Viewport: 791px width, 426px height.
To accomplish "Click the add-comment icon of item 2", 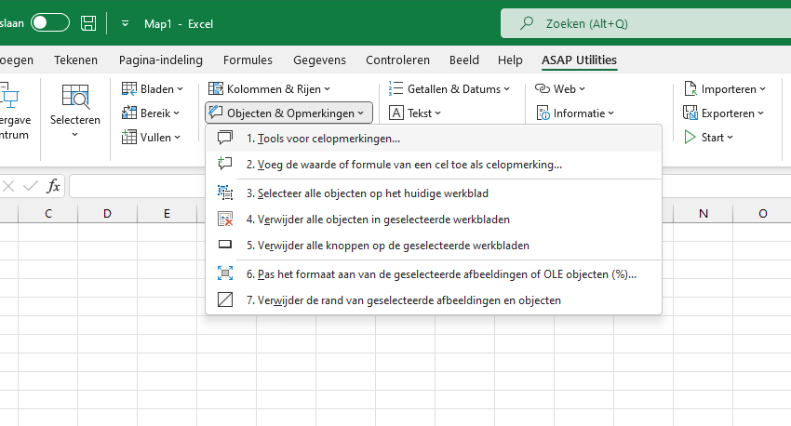I will click(225, 164).
